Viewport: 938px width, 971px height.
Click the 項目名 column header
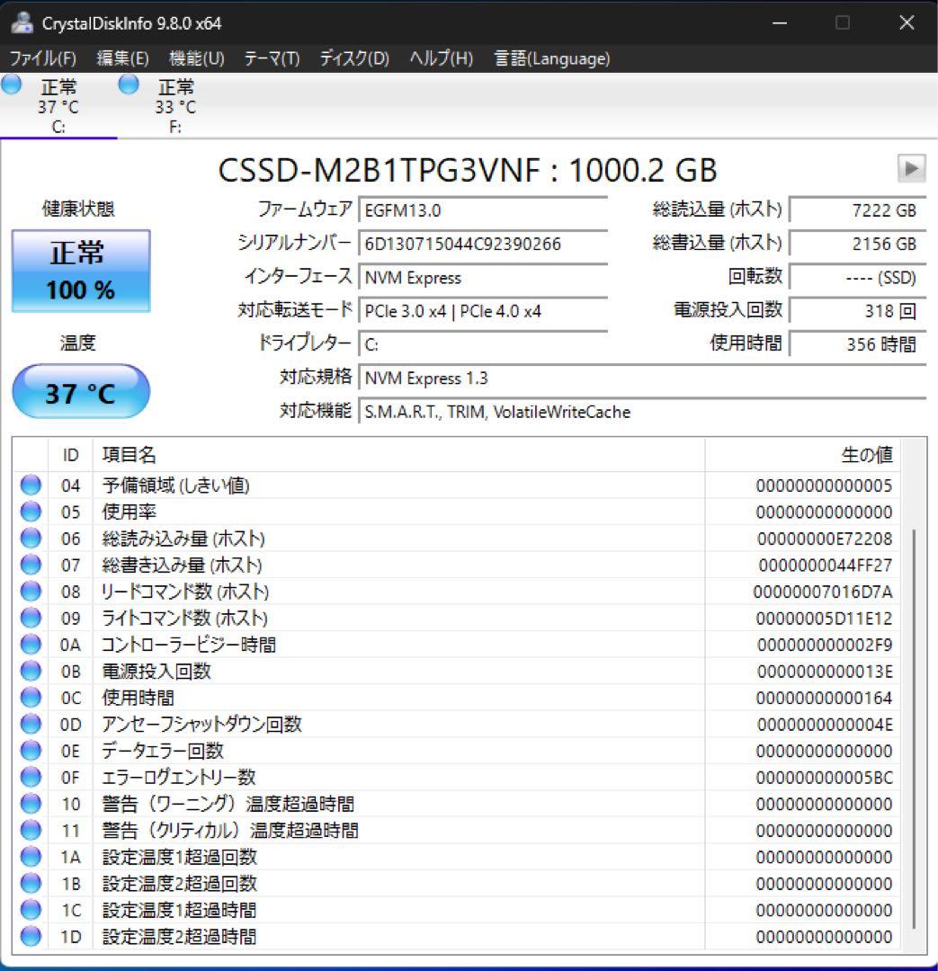coord(398,455)
